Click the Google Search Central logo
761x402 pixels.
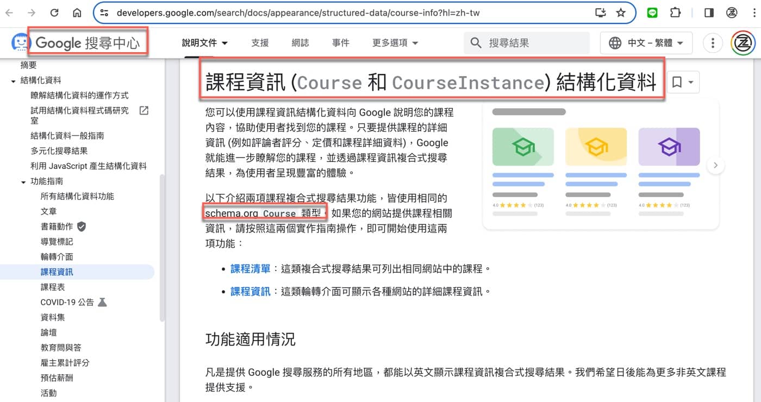pos(21,42)
